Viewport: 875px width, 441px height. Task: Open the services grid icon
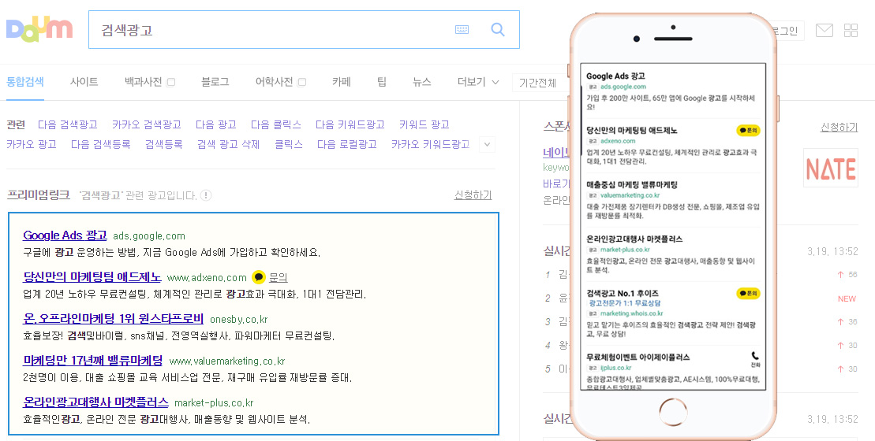[851, 30]
